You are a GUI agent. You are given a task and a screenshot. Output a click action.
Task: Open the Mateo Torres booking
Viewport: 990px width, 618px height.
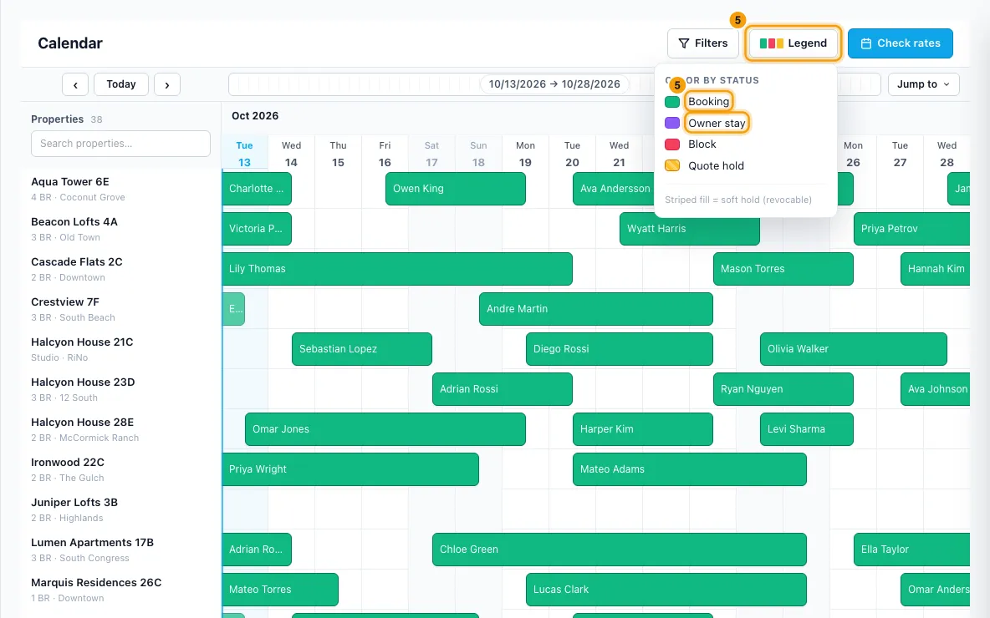pyautogui.click(x=280, y=590)
